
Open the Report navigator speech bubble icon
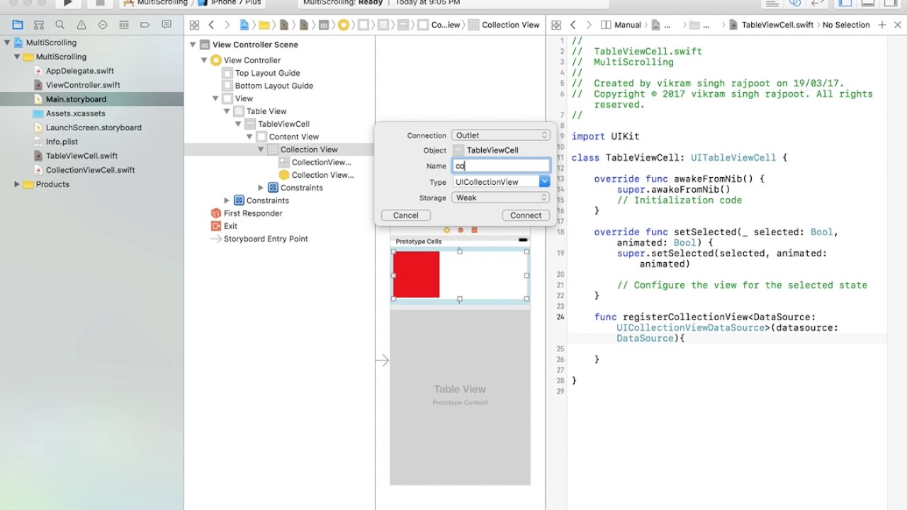point(167,25)
